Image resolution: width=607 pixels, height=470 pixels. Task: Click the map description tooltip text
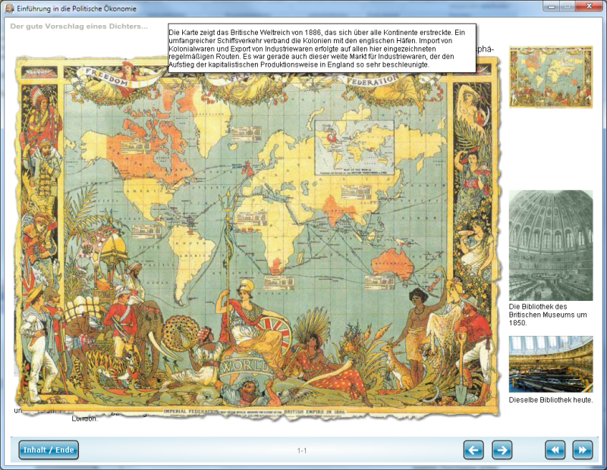pyautogui.click(x=322, y=49)
